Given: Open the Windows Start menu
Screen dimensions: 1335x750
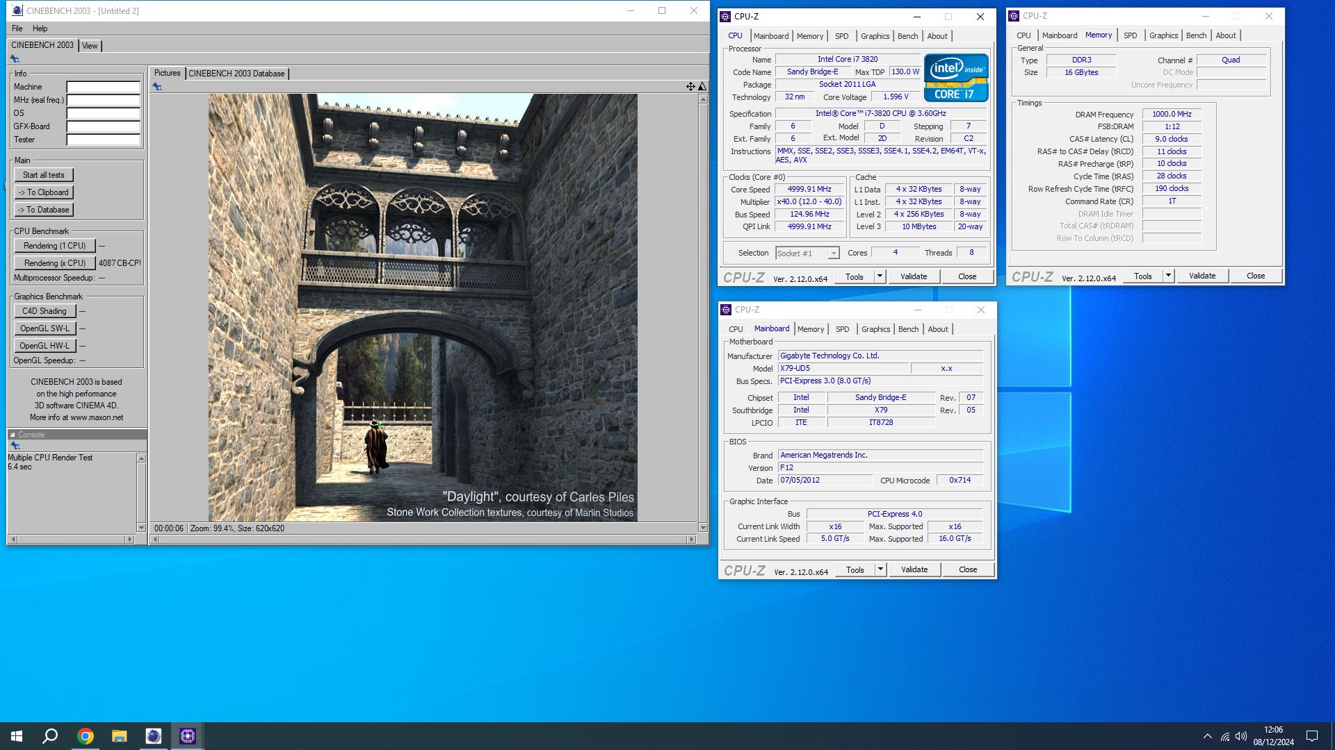Looking at the screenshot, I should tap(17, 736).
